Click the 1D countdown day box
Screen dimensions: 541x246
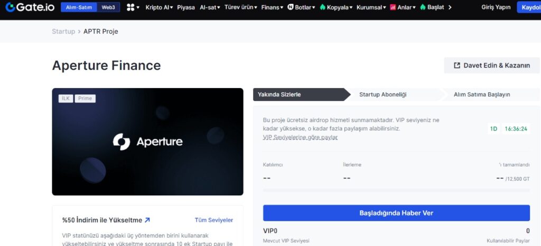click(494, 129)
